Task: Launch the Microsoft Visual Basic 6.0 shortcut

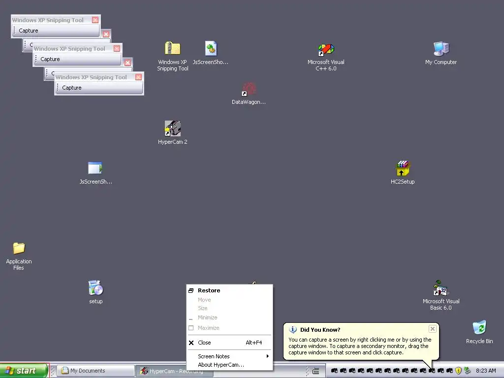Action: click(441, 288)
